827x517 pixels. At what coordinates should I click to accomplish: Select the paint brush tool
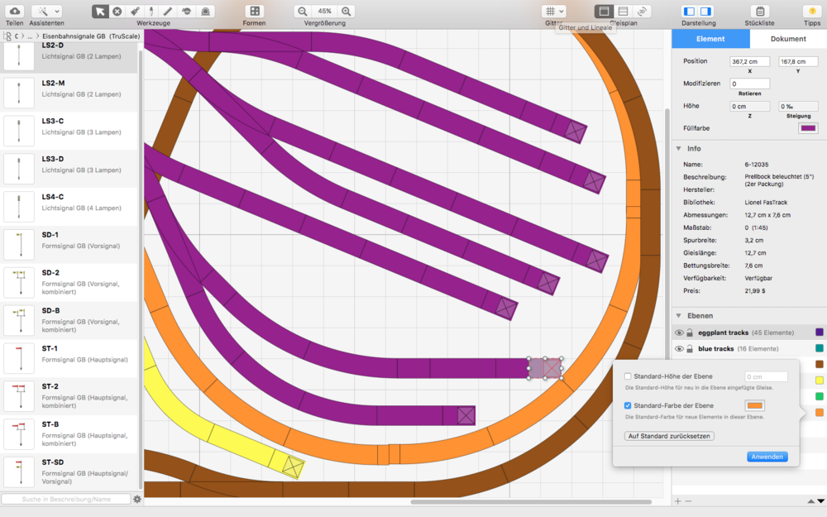coord(135,11)
